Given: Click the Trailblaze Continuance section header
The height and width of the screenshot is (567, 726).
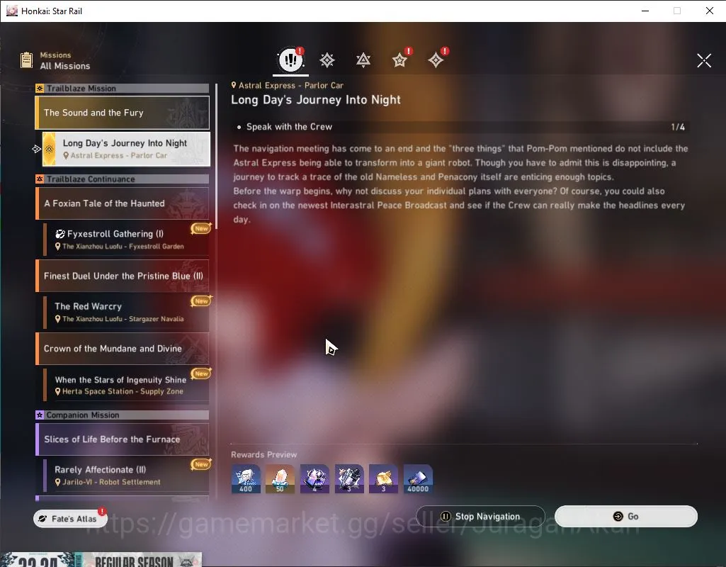Looking at the screenshot, I should [x=123, y=179].
